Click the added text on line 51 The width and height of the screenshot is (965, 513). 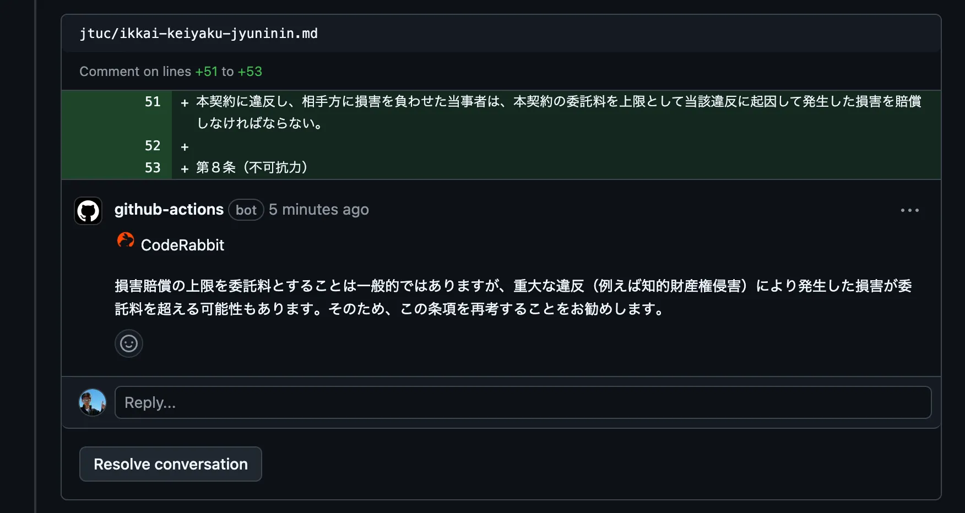click(557, 102)
